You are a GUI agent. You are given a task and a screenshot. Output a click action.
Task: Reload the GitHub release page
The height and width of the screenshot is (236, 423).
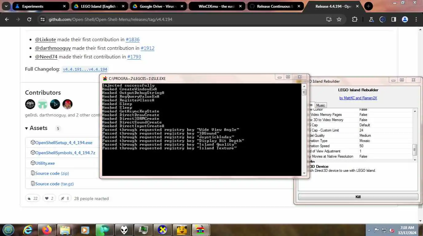point(29,19)
